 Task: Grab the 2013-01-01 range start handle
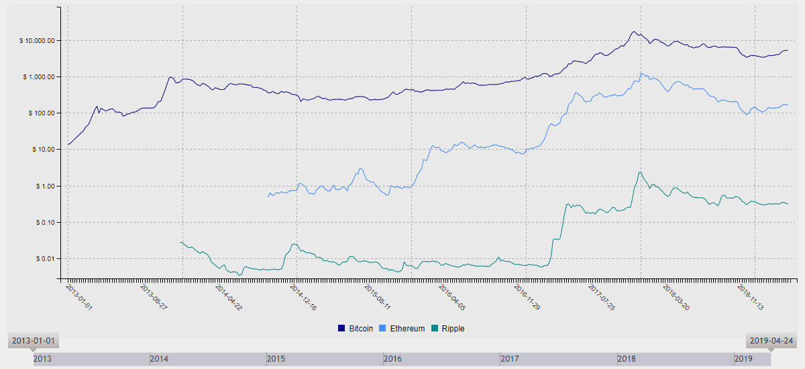(x=34, y=342)
